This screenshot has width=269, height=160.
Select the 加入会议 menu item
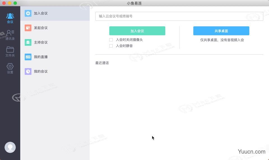tap(55, 13)
